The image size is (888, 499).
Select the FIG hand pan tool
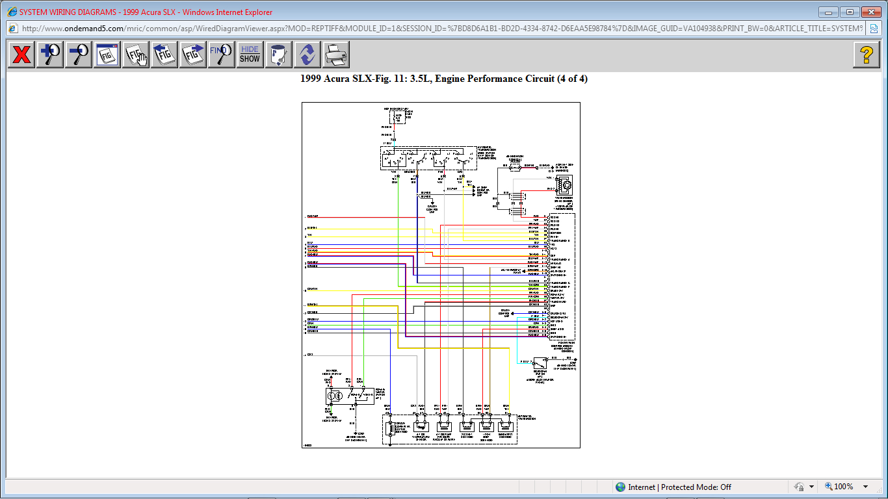[x=136, y=55]
